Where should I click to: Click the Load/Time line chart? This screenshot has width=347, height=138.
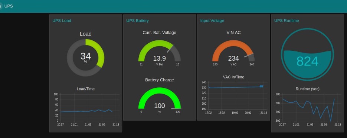[87, 110]
